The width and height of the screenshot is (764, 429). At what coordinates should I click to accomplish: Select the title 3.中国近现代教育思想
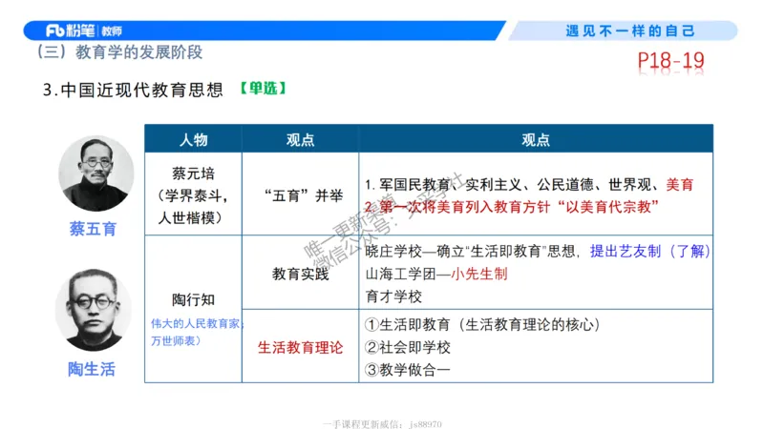pyautogui.click(x=133, y=90)
